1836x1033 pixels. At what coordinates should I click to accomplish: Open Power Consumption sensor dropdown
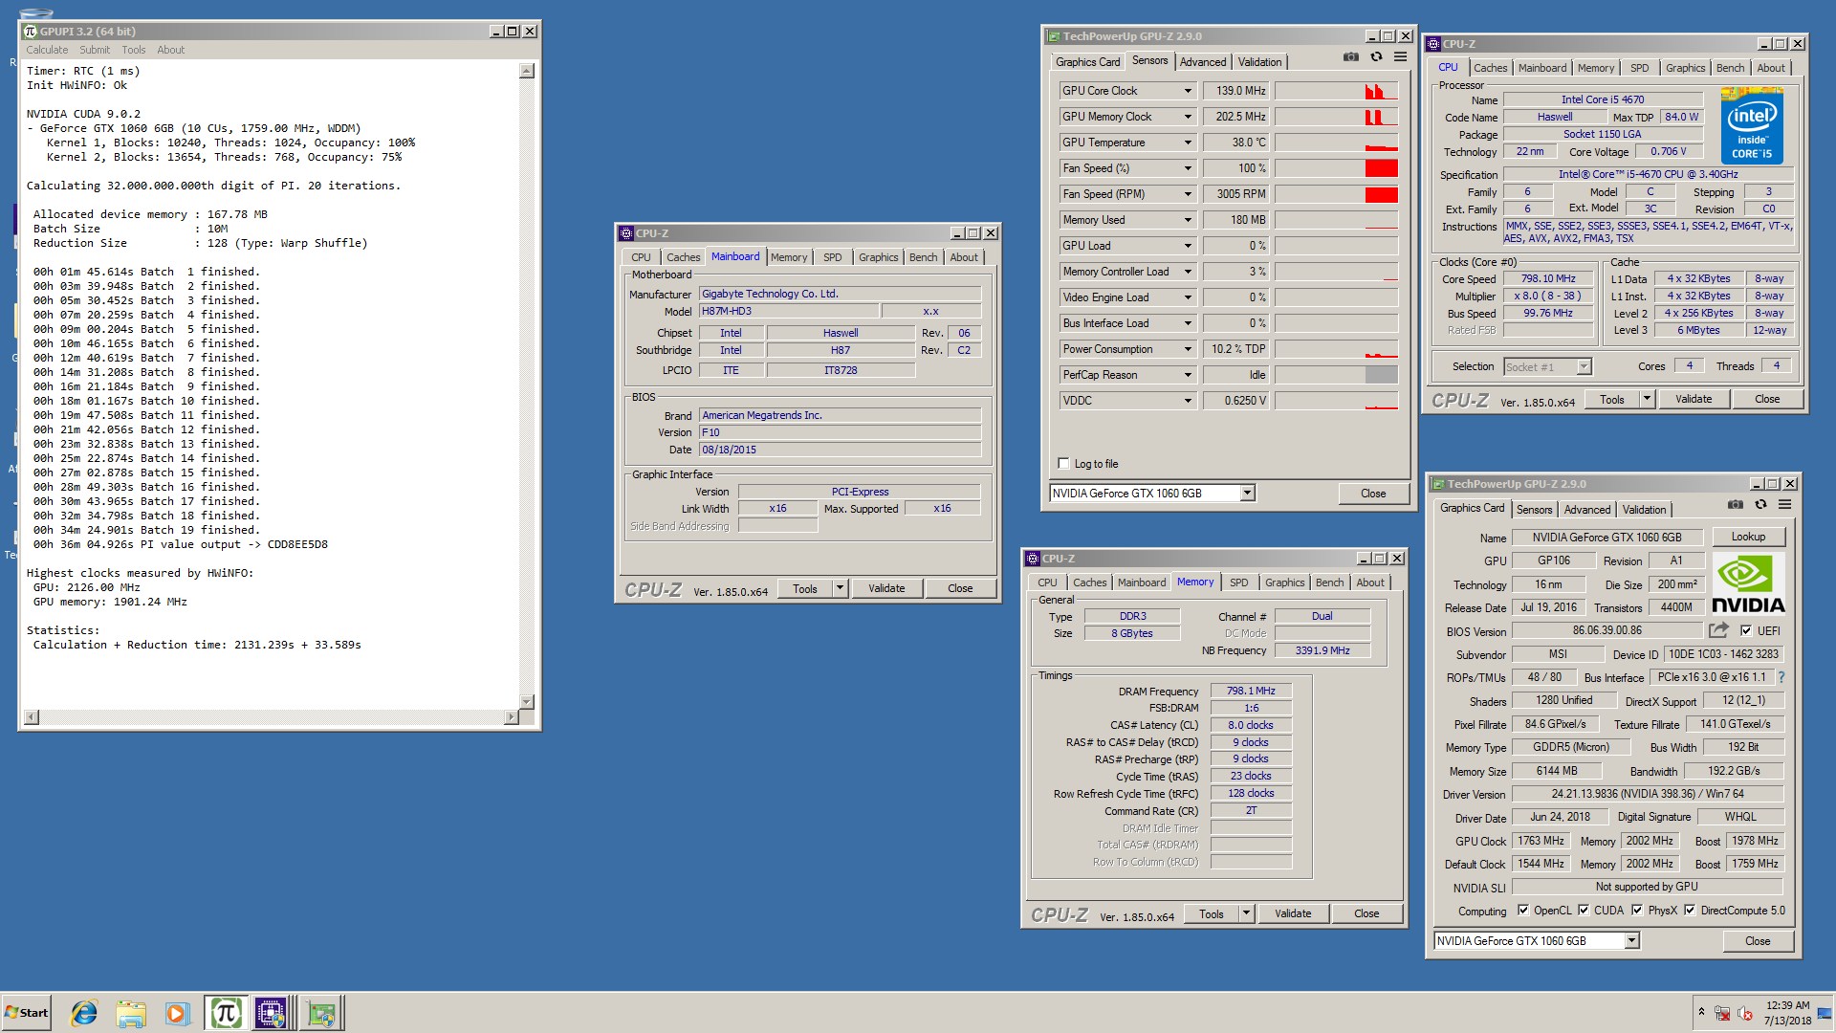tap(1188, 349)
